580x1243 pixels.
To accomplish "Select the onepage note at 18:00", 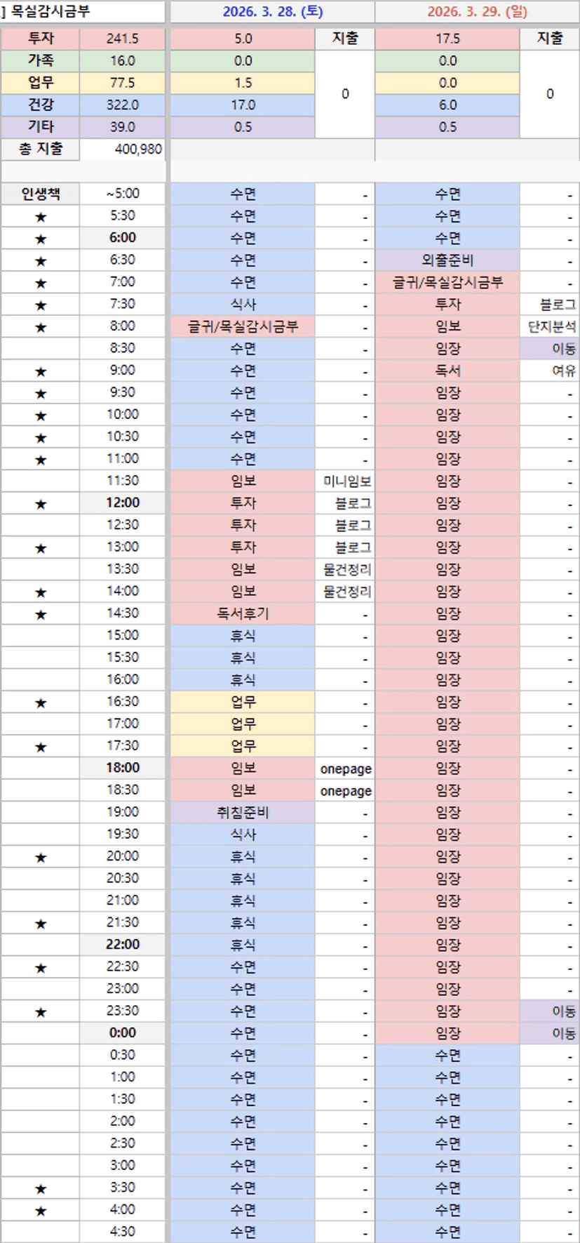I will tap(346, 769).
